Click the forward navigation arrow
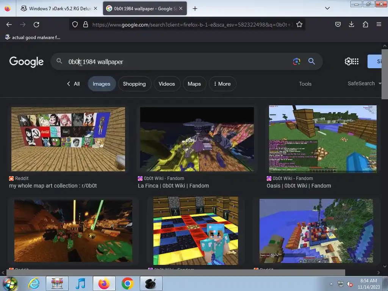The height and width of the screenshot is (291, 388). (x=23, y=25)
